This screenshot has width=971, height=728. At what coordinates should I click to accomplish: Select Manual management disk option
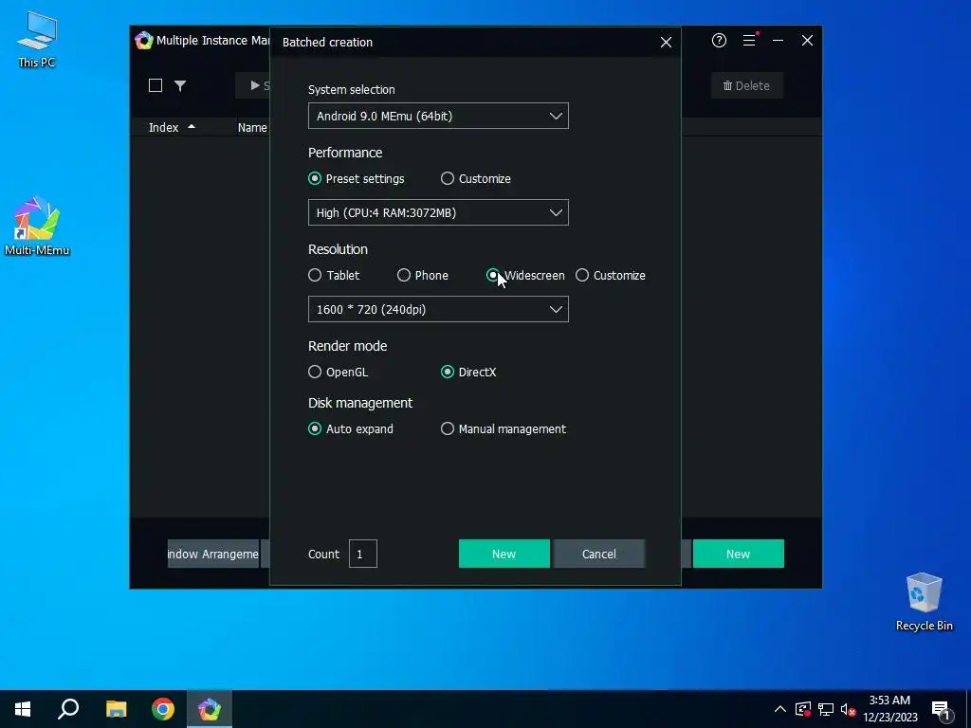tap(503, 429)
